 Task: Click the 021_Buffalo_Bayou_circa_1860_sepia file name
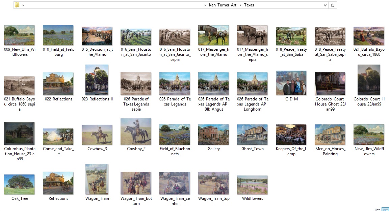point(20,104)
